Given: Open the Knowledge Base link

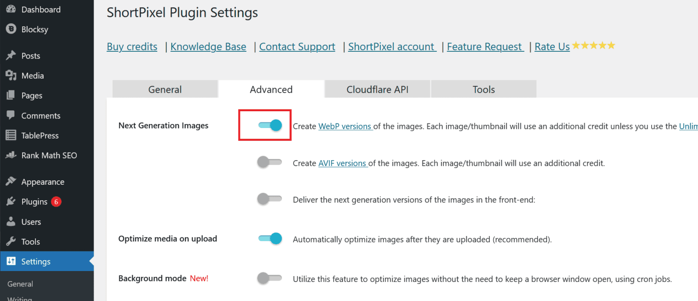Looking at the screenshot, I should coord(208,46).
